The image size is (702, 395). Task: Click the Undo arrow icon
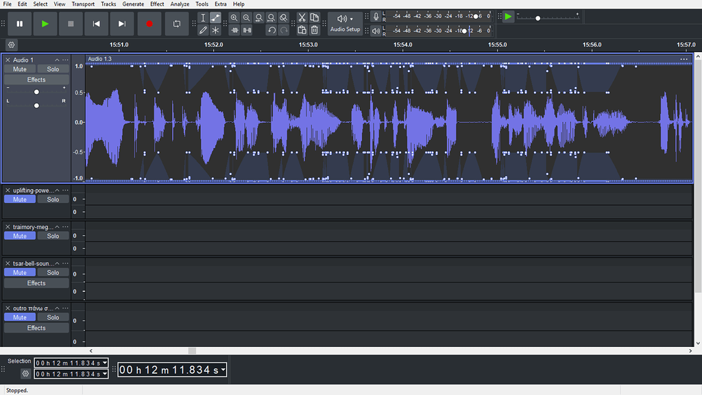pyautogui.click(x=271, y=30)
